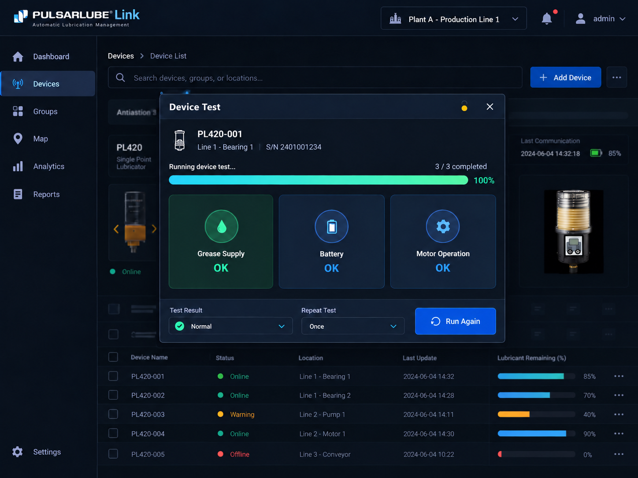Viewport: 638px width, 478px height.
Task: Open the Repeat Test dropdown
Action: click(353, 326)
